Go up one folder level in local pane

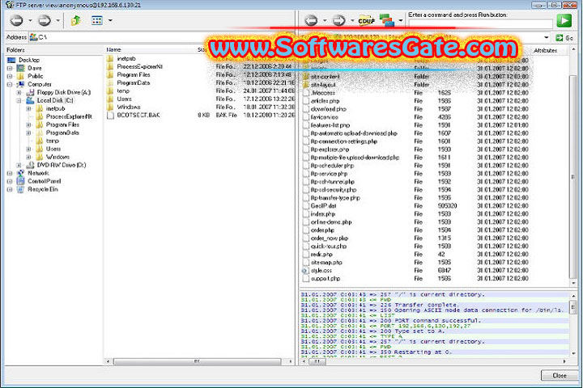point(76,20)
